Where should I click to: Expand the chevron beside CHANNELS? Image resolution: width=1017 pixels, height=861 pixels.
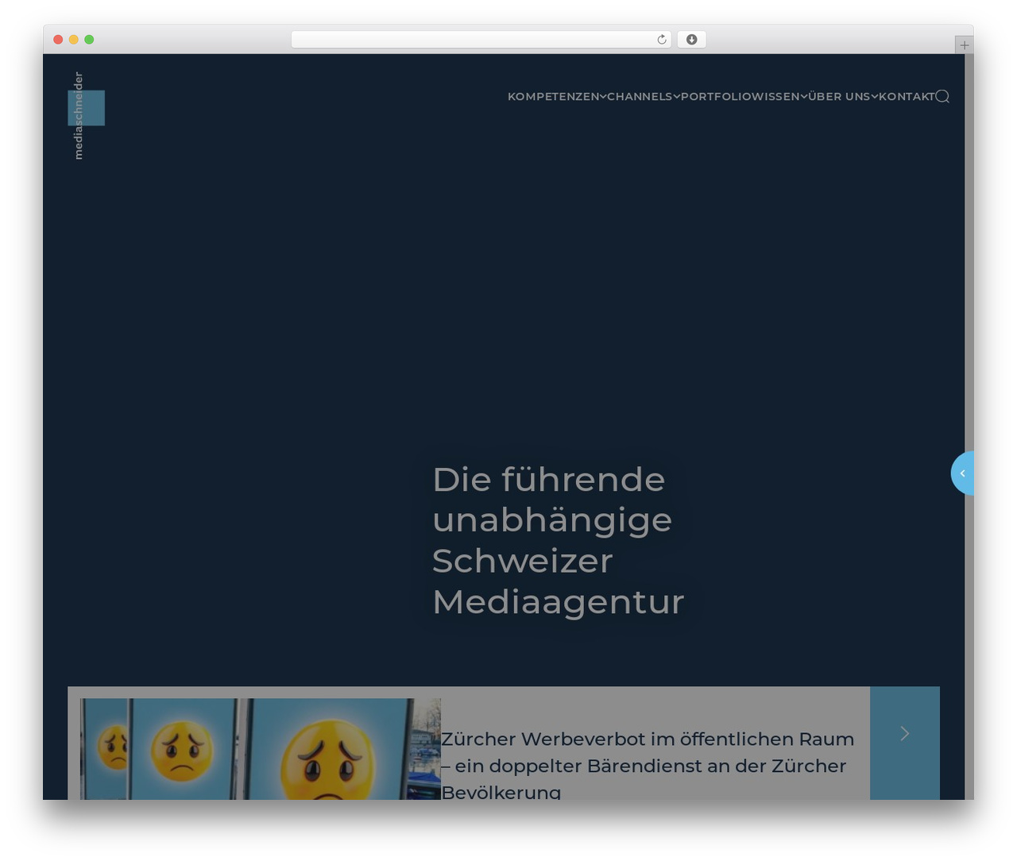point(677,96)
